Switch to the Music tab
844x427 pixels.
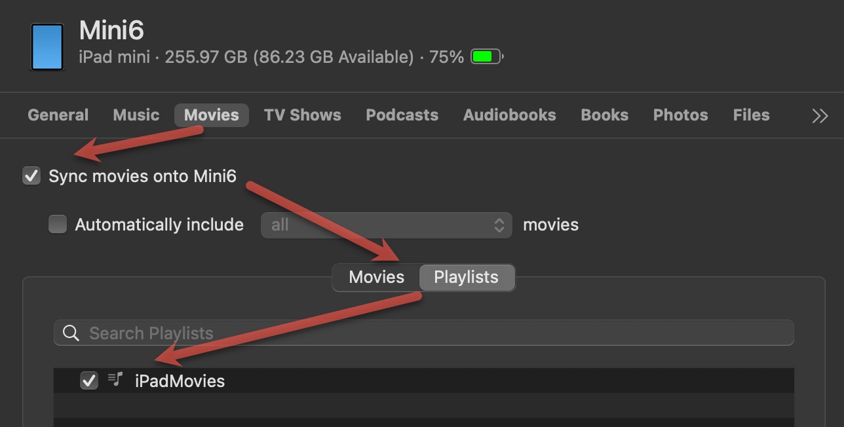coord(136,115)
